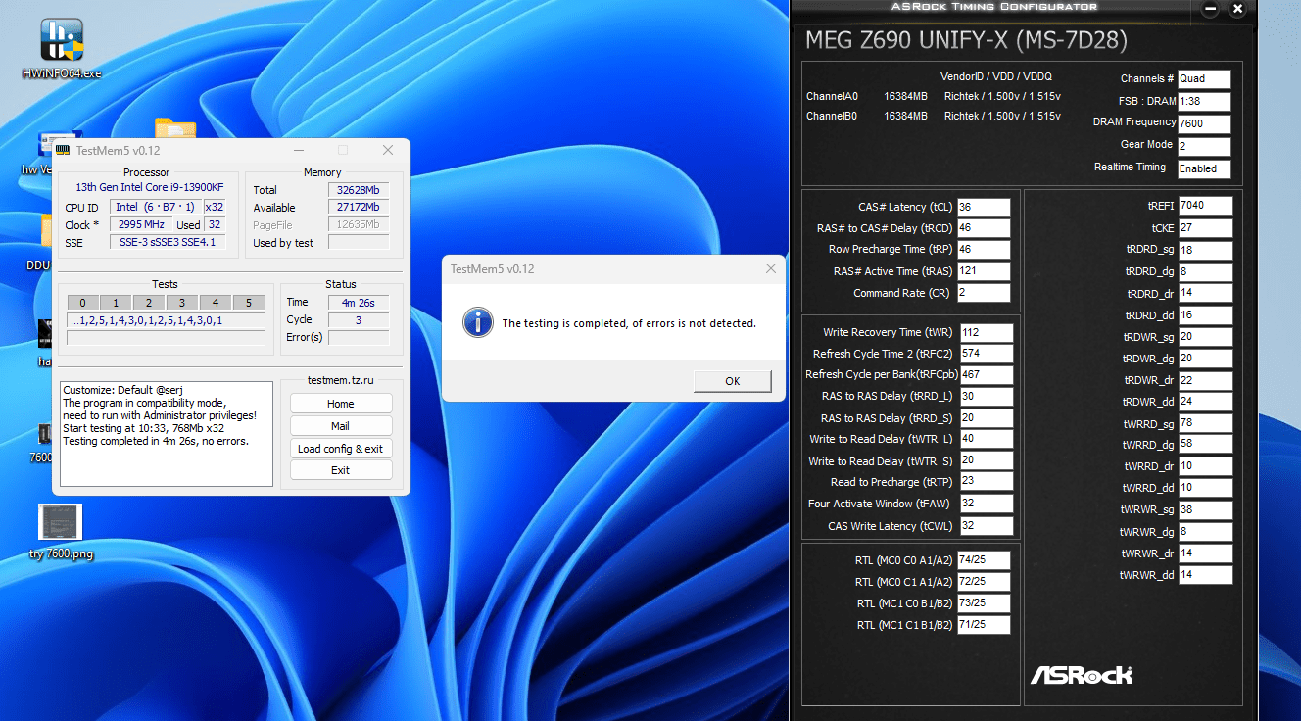
Task: Close the TestMem5 completion dialog
Action: [771, 268]
